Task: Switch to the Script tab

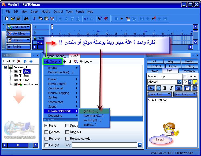Action: point(74,55)
